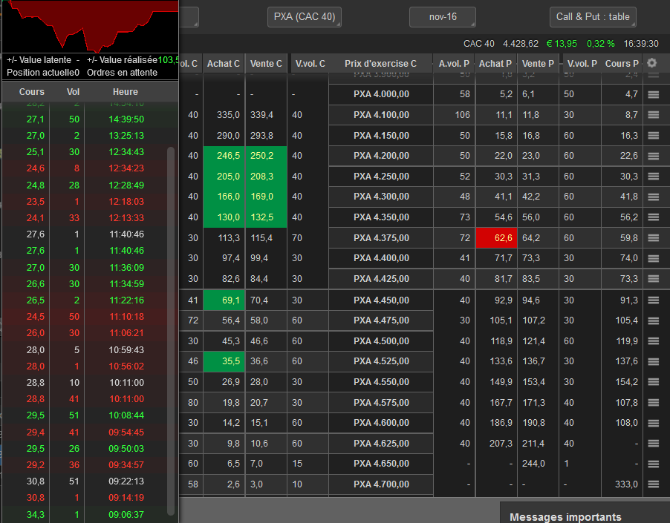670x523 pixels.
Task: Open row menu for PXA 4.525,00
Action: click(653, 361)
